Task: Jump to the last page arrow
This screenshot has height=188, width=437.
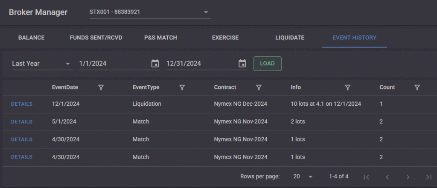Action: [x=428, y=176]
